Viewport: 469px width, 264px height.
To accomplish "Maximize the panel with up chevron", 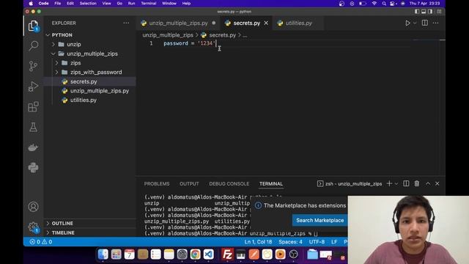I will 428,183.
